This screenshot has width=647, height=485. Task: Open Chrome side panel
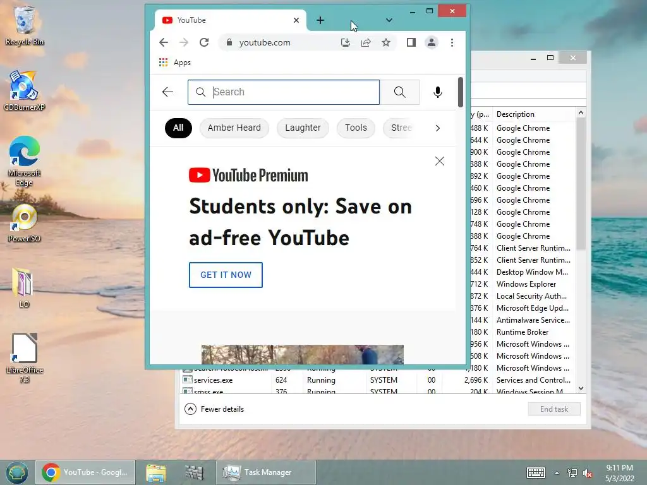[x=411, y=42]
